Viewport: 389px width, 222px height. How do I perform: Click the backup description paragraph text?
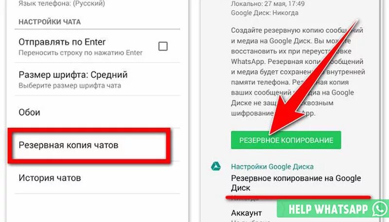(298, 71)
